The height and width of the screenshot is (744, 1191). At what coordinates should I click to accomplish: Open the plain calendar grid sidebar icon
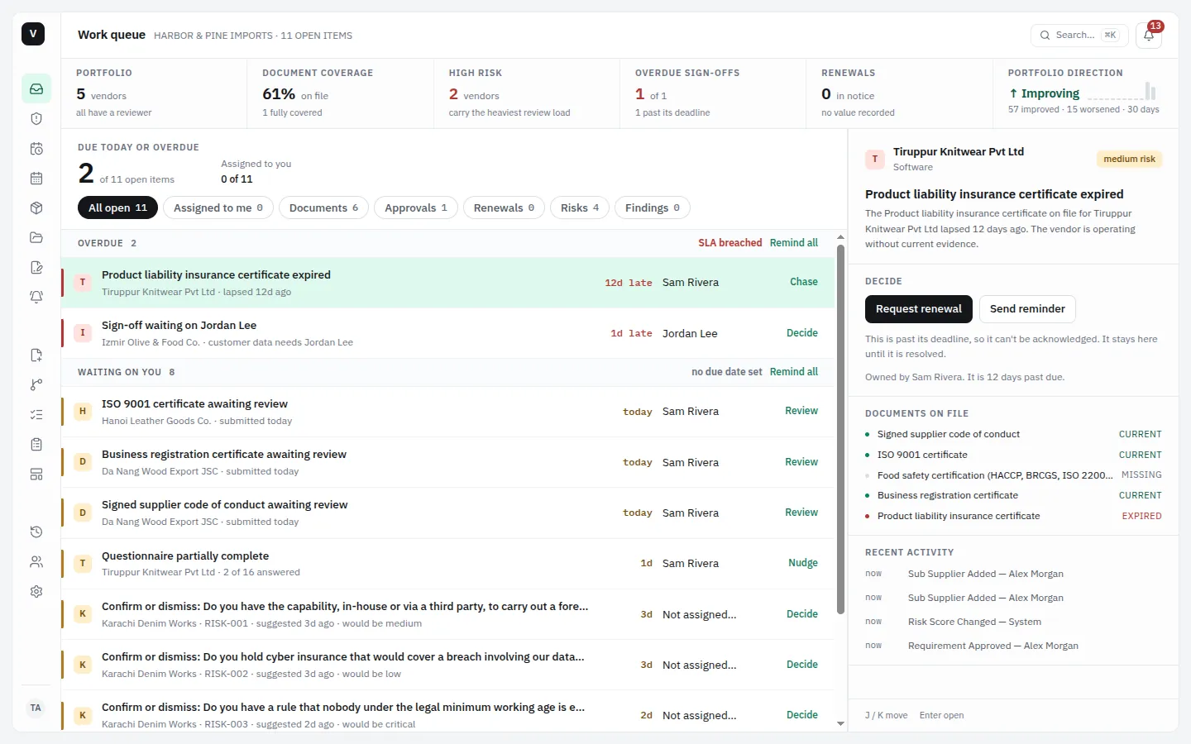click(36, 178)
